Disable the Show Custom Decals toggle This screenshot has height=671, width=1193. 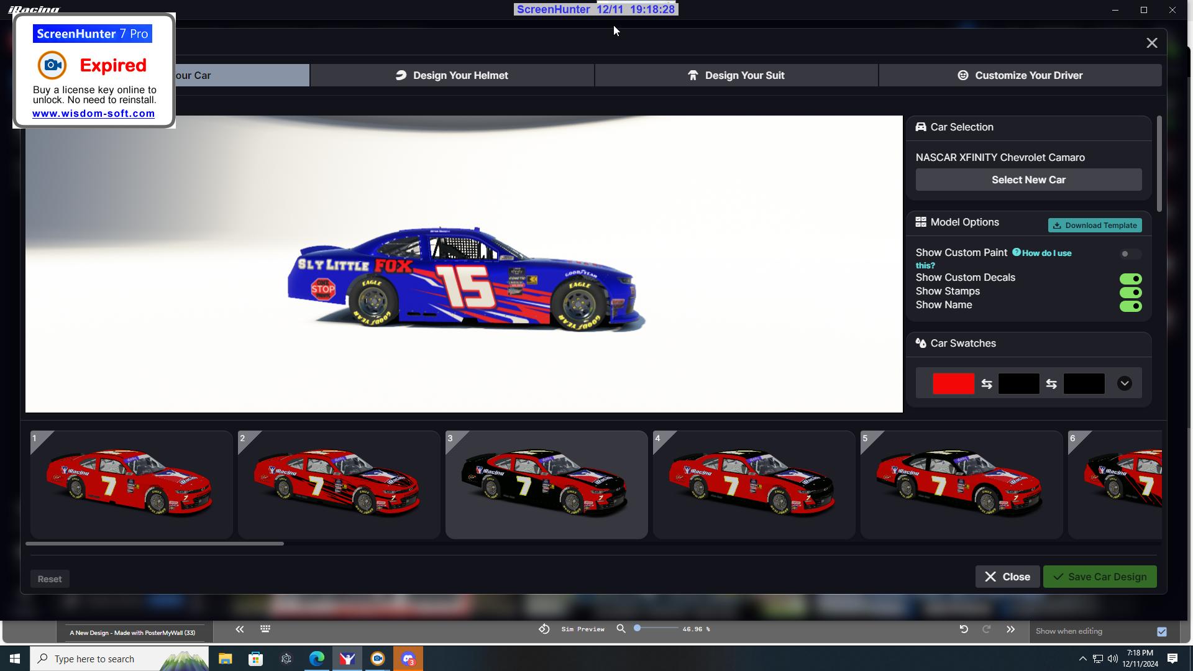pos(1130,278)
